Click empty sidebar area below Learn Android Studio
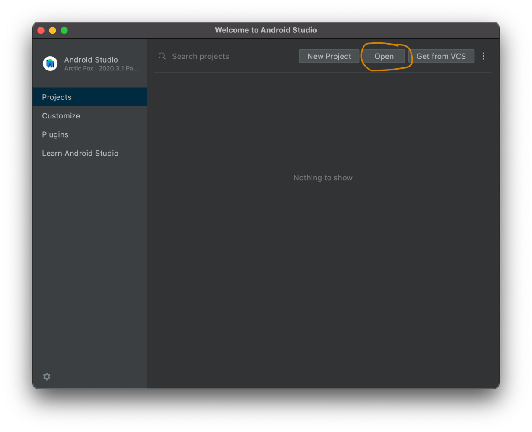Image resolution: width=532 pixels, height=432 pixels. [89, 259]
